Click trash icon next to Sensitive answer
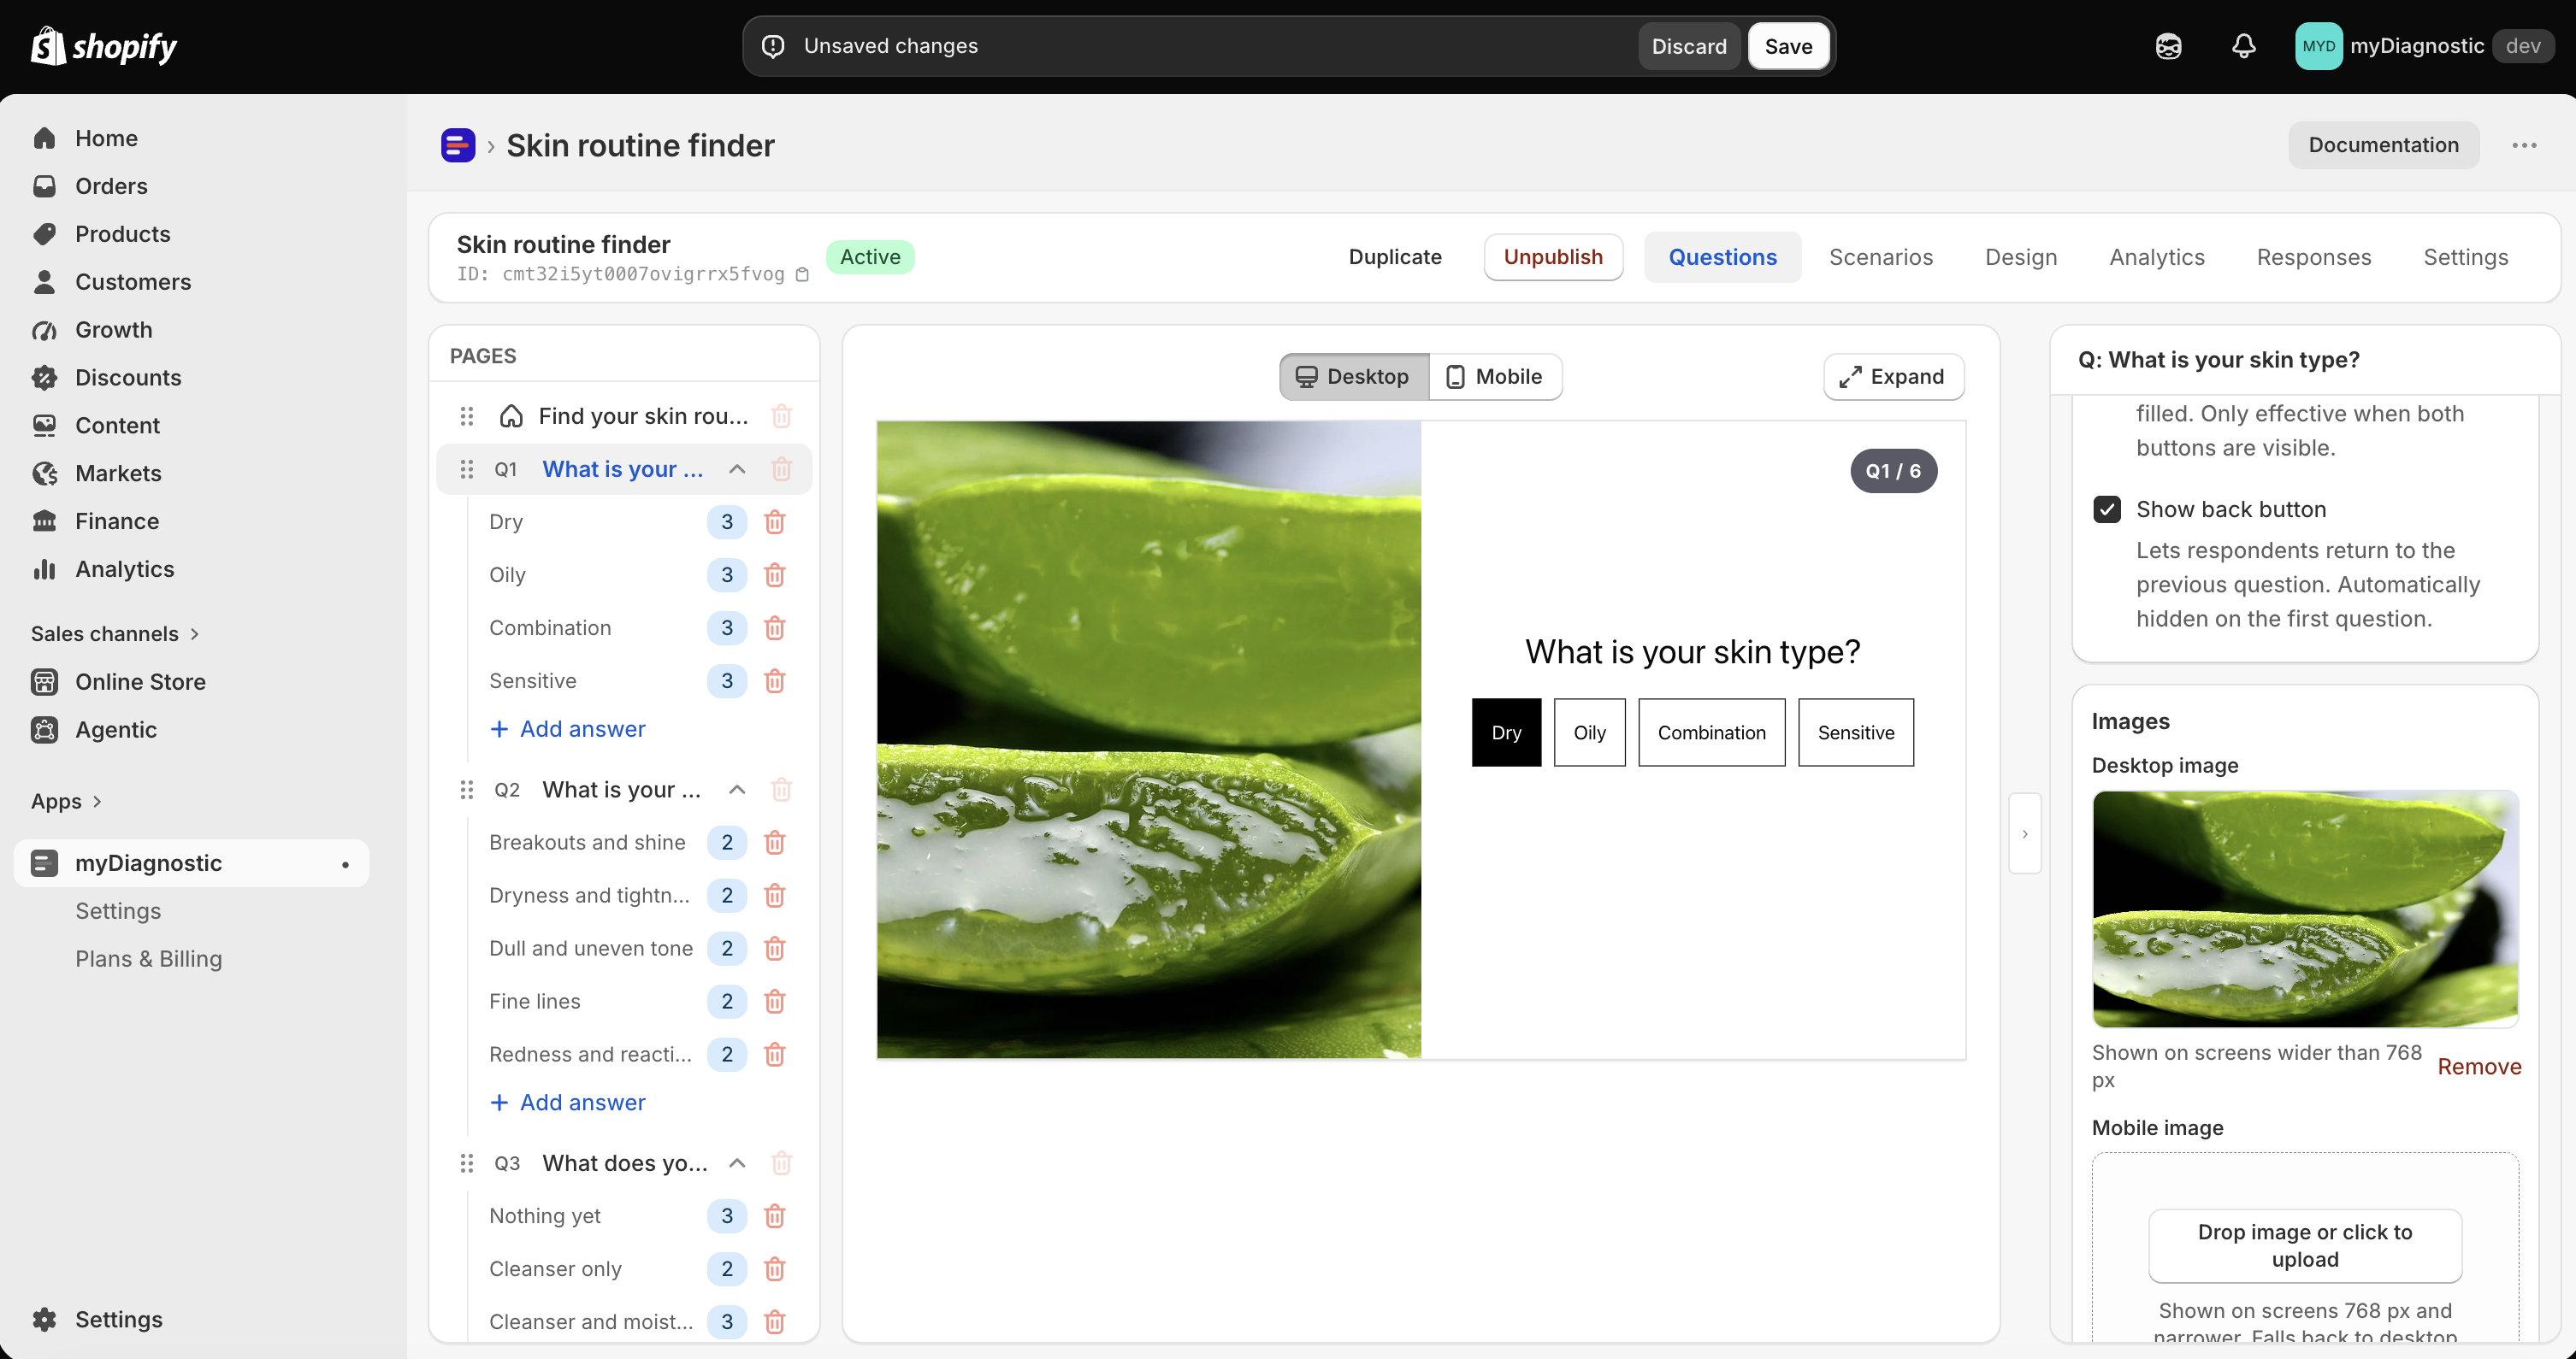Viewport: 2576px width, 1359px height. (x=774, y=680)
